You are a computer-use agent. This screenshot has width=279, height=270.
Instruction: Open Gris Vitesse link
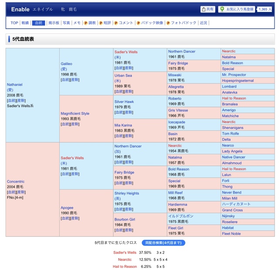click(x=178, y=110)
